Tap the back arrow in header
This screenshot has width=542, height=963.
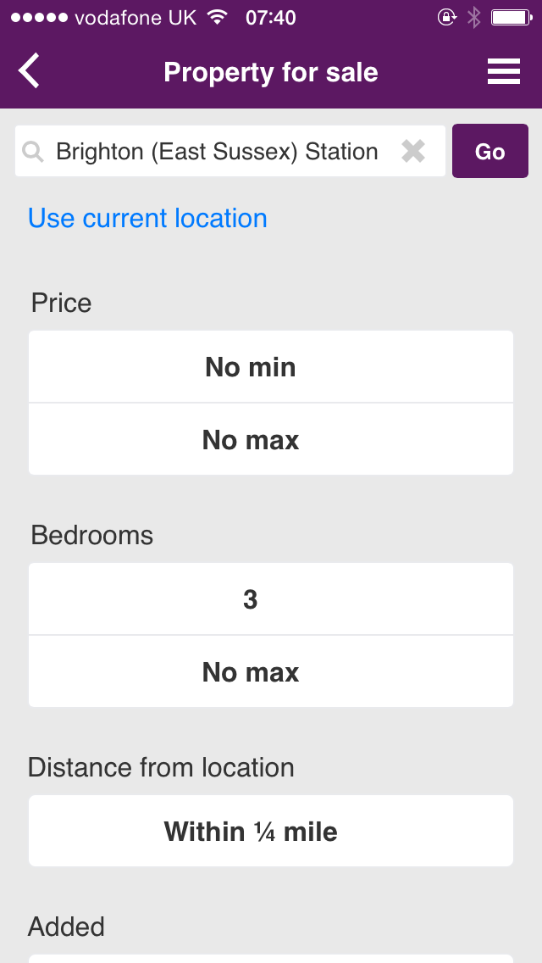click(x=30, y=71)
